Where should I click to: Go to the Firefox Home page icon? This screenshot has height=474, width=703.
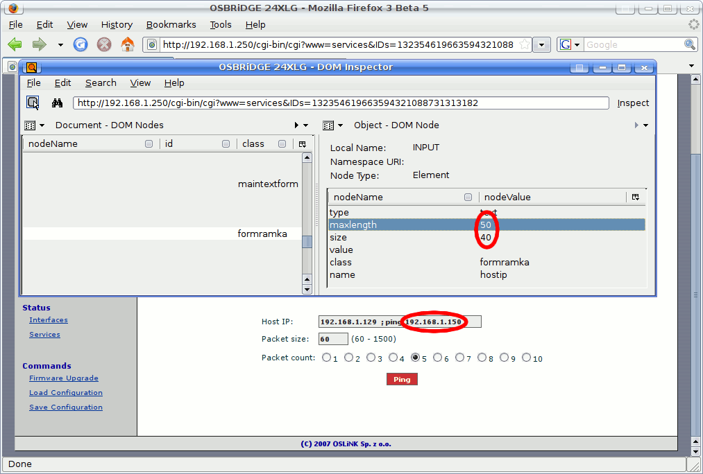[128, 44]
